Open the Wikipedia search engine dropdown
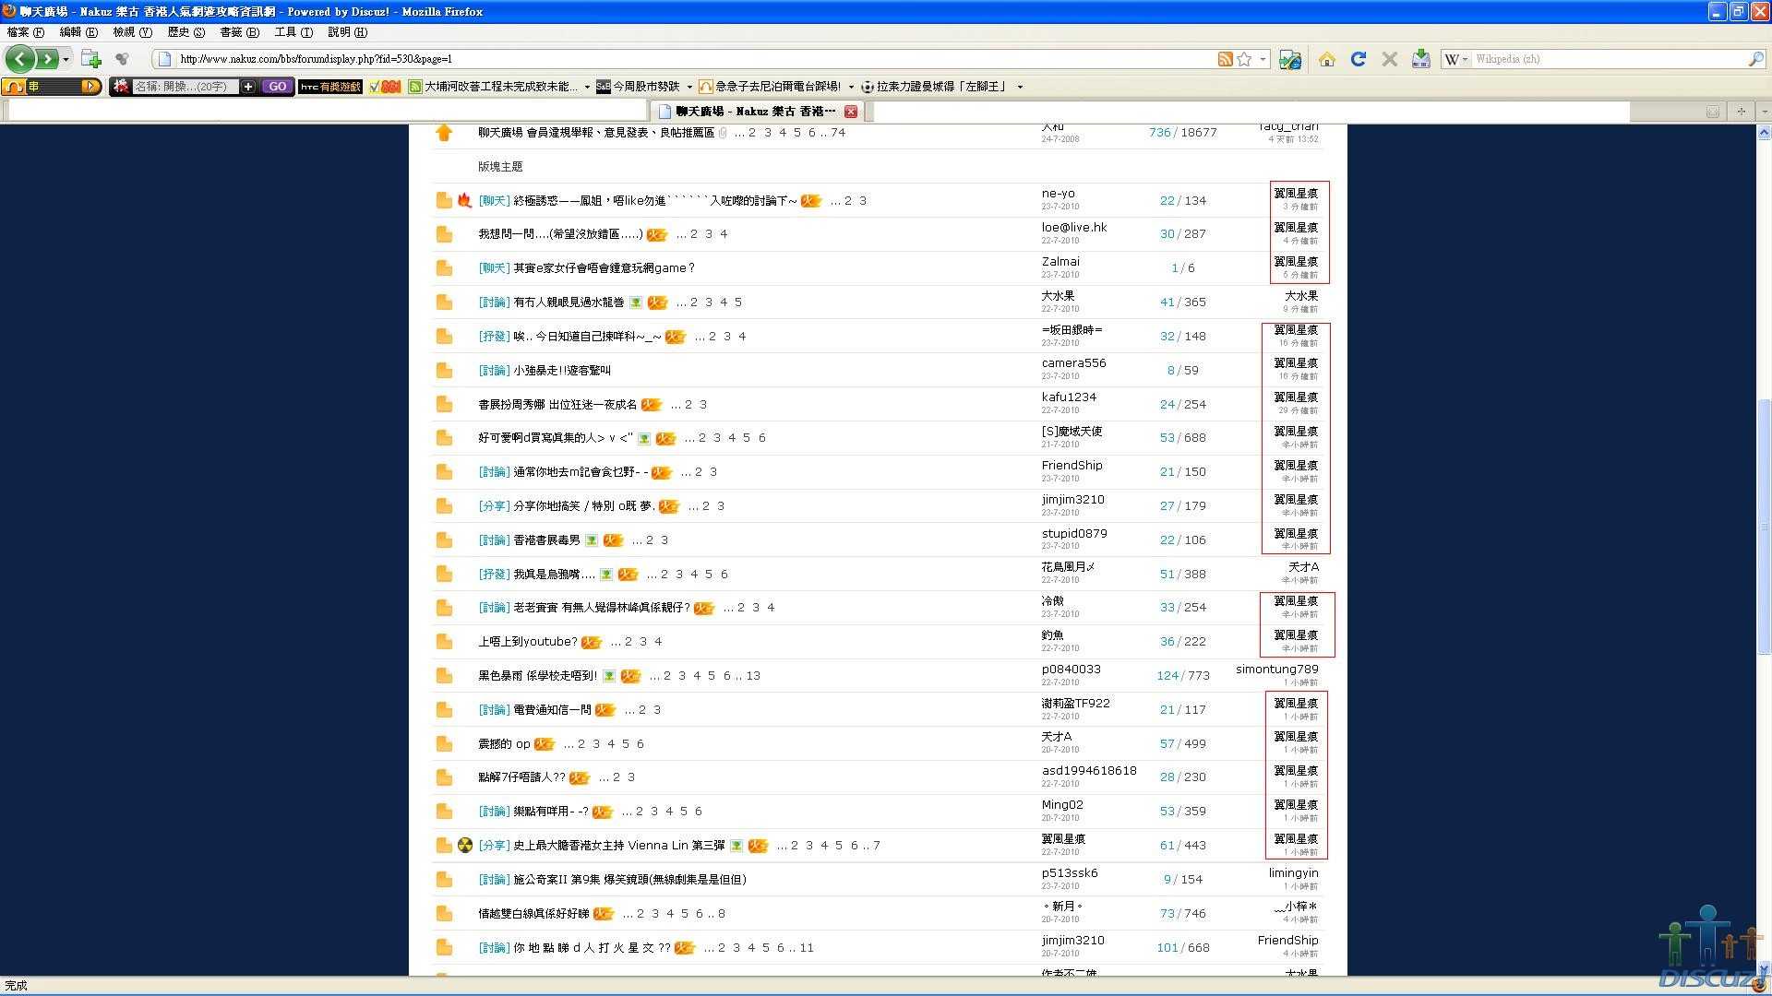1772x996 pixels. click(x=1455, y=59)
